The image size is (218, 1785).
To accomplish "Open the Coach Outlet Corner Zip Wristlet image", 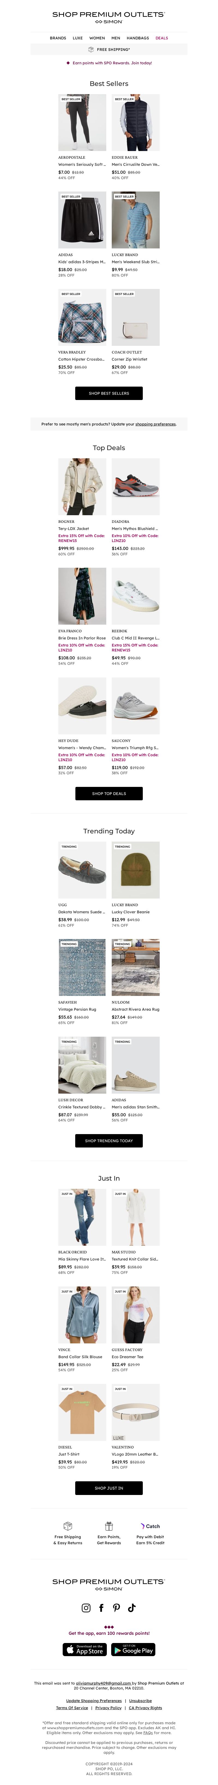I will point(136,317).
